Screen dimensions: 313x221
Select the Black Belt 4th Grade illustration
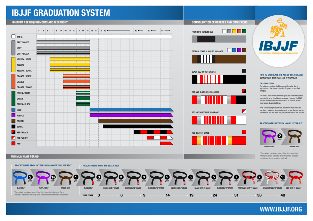(180, 178)
